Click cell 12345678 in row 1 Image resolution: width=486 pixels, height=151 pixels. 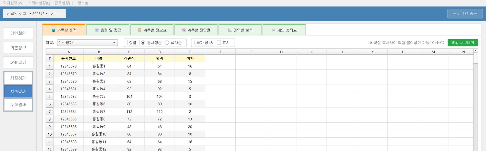[69, 66]
